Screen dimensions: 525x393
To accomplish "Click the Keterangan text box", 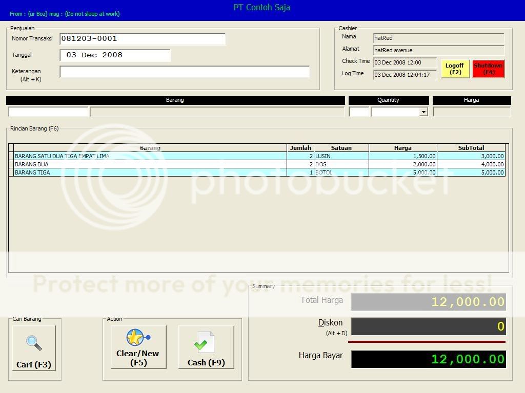I will (x=185, y=72).
